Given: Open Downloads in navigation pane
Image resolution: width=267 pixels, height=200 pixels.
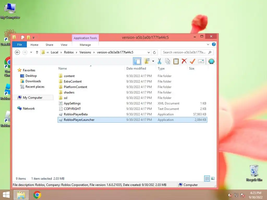Looking at the screenshot, I should pos(31,81).
